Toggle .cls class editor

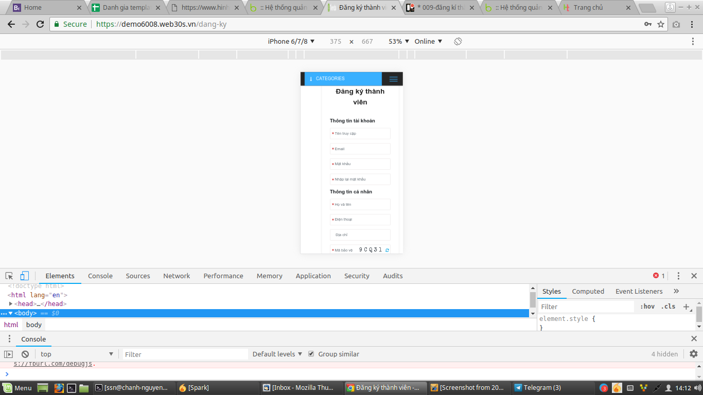(x=668, y=307)
